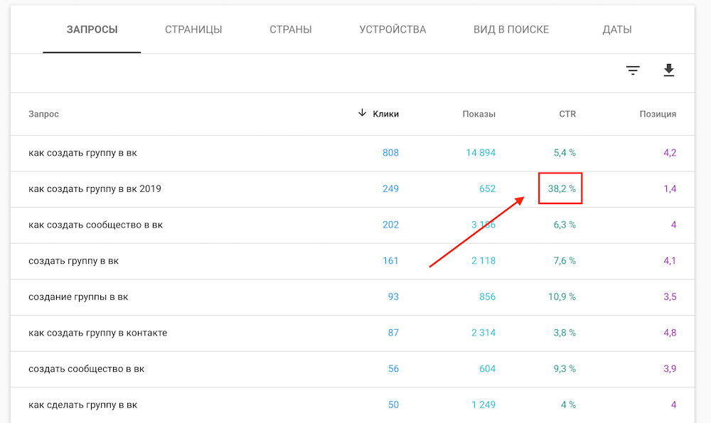Click the Позиция column header

(658, 113)
